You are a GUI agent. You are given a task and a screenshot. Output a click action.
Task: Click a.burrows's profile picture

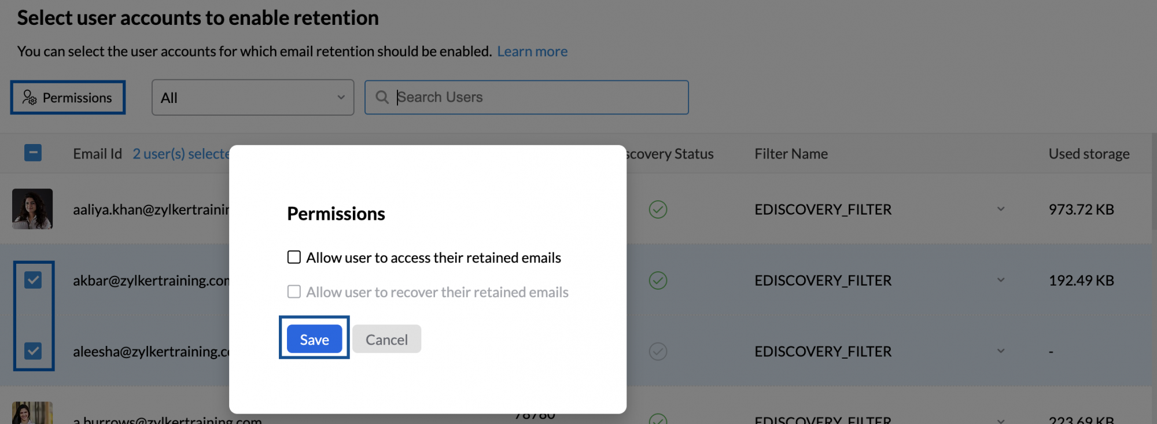[x=32, y=414]
